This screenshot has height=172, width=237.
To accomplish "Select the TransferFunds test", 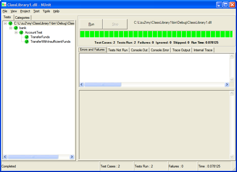I will point(40,37).
